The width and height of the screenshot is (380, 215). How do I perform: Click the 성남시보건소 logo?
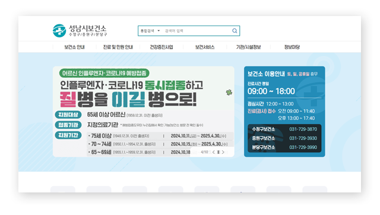(80, 31)
